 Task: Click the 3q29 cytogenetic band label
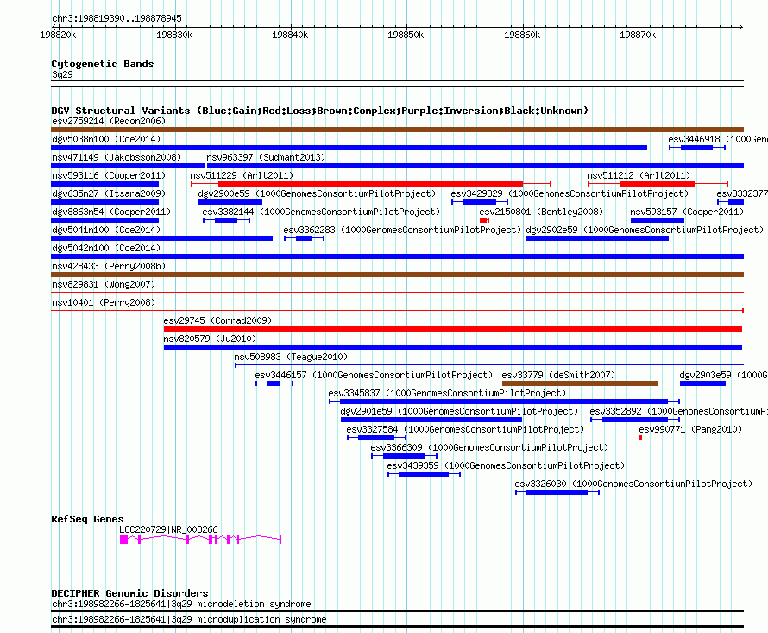(x=62, y=74)
